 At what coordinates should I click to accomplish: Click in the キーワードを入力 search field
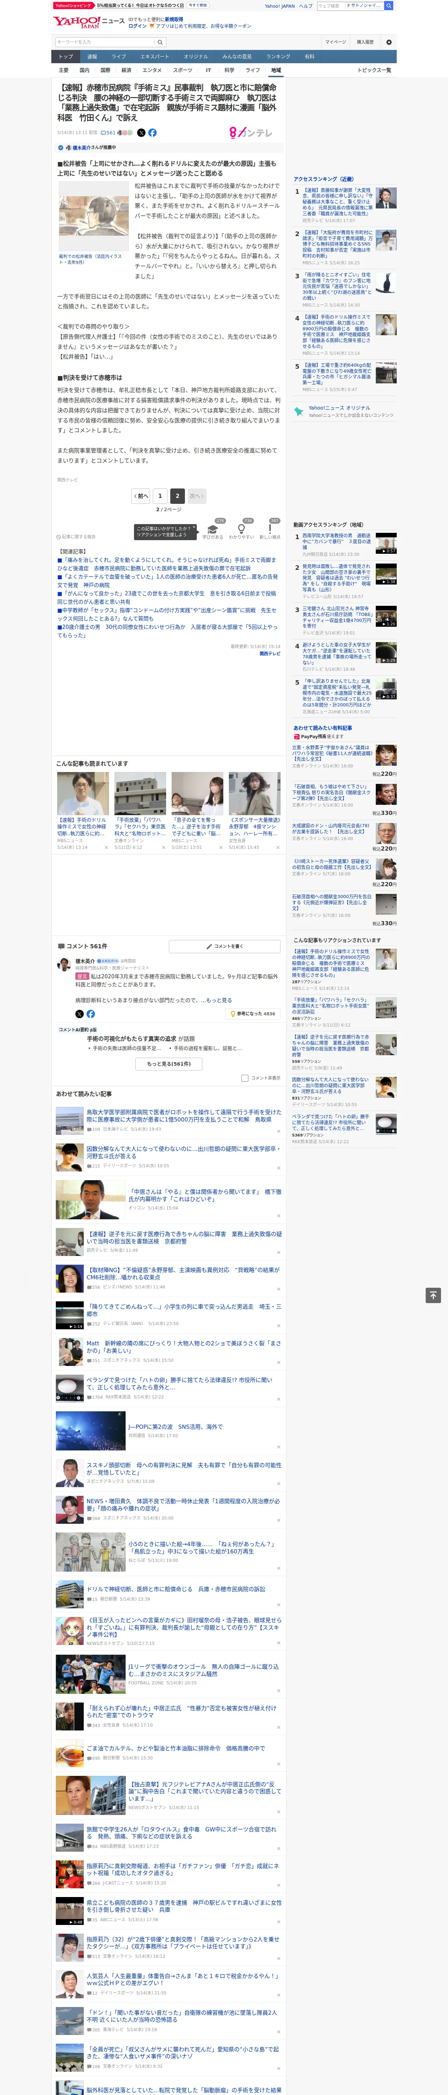[x=105, y=42]
